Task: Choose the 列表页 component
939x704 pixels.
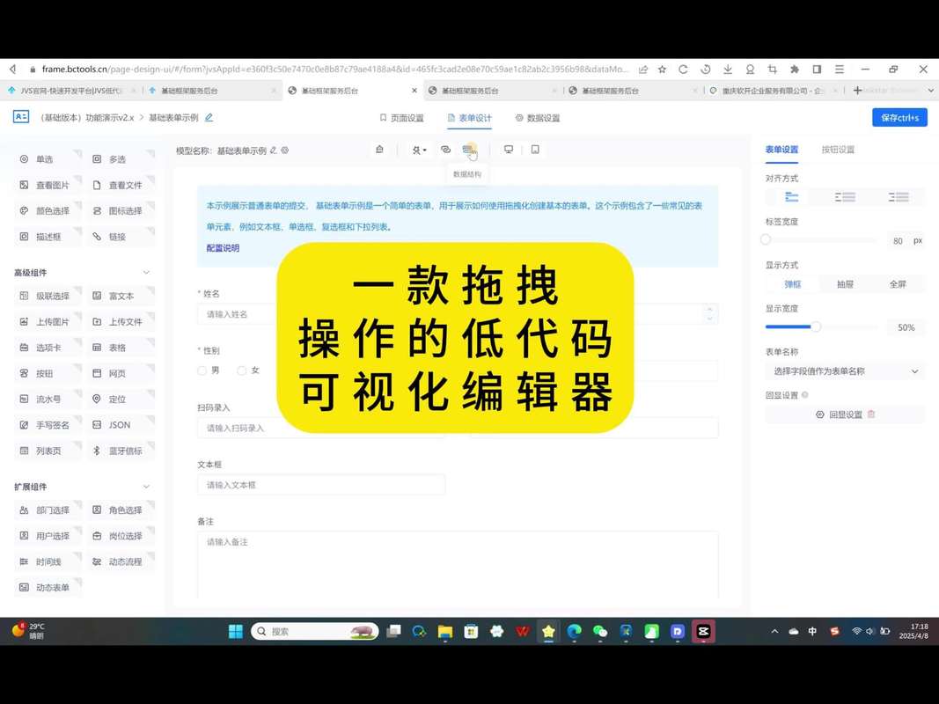Action: [48, 451]
